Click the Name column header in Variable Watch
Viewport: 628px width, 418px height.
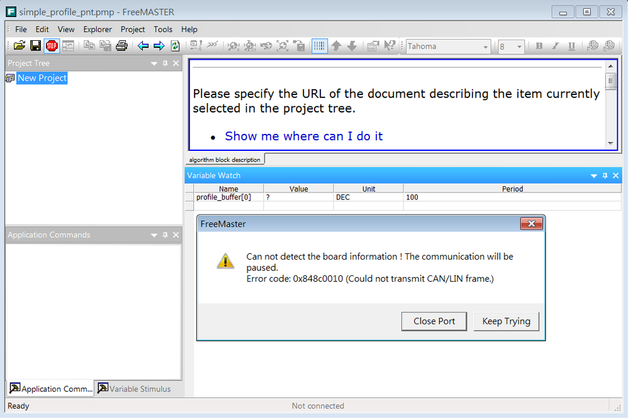(228, 189)
